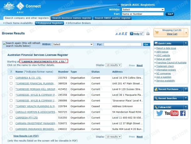
Task: Tick the checkbox for CARPEESH PTY LTD
Action: point(11,118)
